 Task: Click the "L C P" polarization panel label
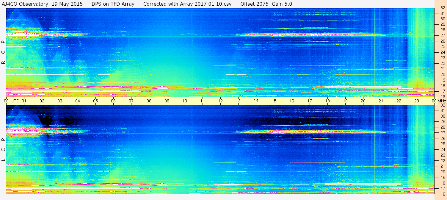coord(3,150)
